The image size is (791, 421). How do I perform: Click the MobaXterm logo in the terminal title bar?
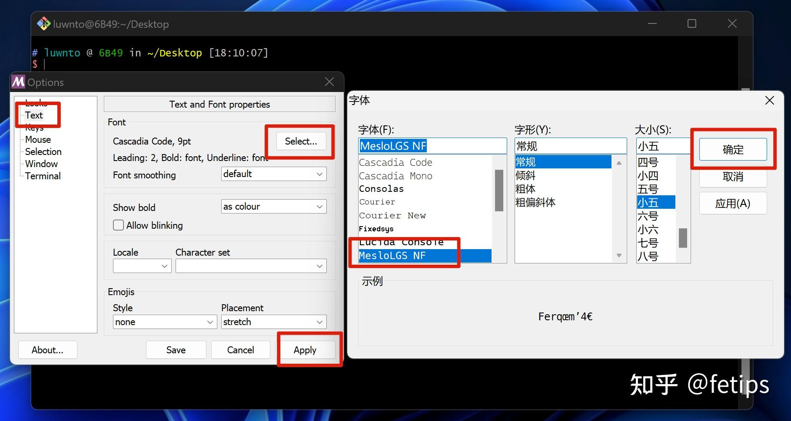pyautogui.click(x=43, y=24)
